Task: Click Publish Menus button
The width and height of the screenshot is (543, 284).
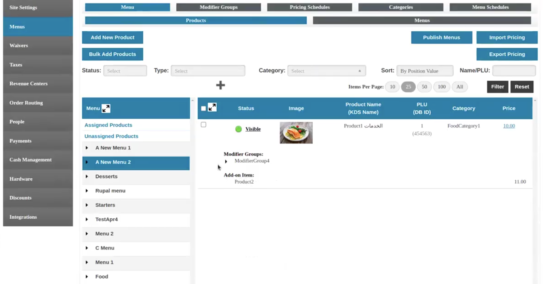Action: [442, 38]
